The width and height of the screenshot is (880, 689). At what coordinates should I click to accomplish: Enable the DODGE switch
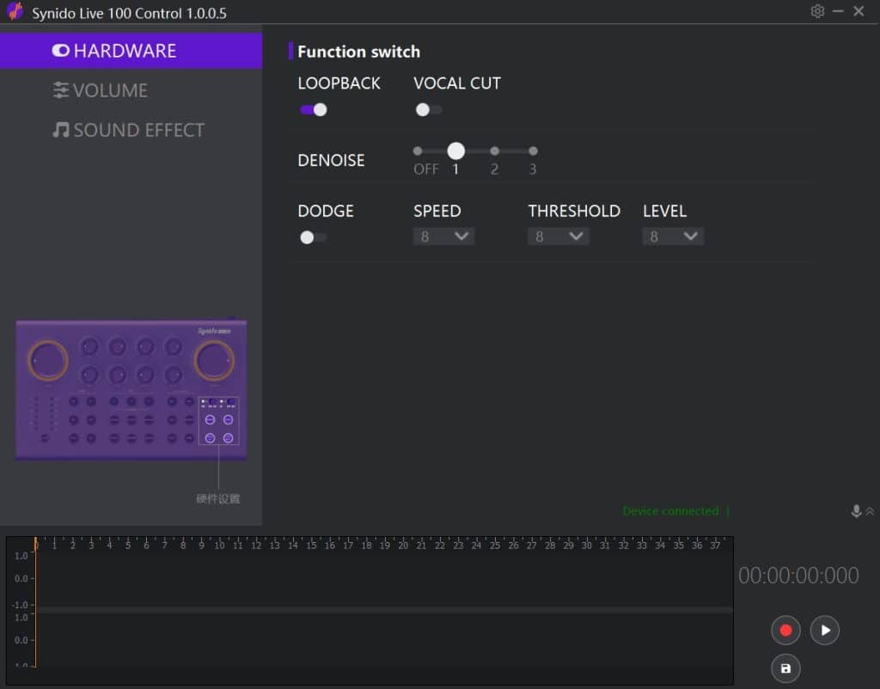pyautogui.click(x=313, y=237)
